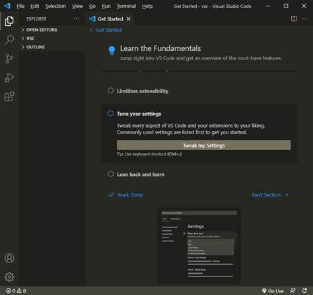Viewport: 313px width, 295px height.
Task: Open Explorer more actions ellipsis
Action: (77, 19)
